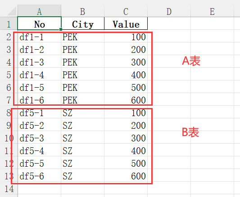Click empty cell E1
The width and height of the screenshot is (240, 197).
(212, 23)
